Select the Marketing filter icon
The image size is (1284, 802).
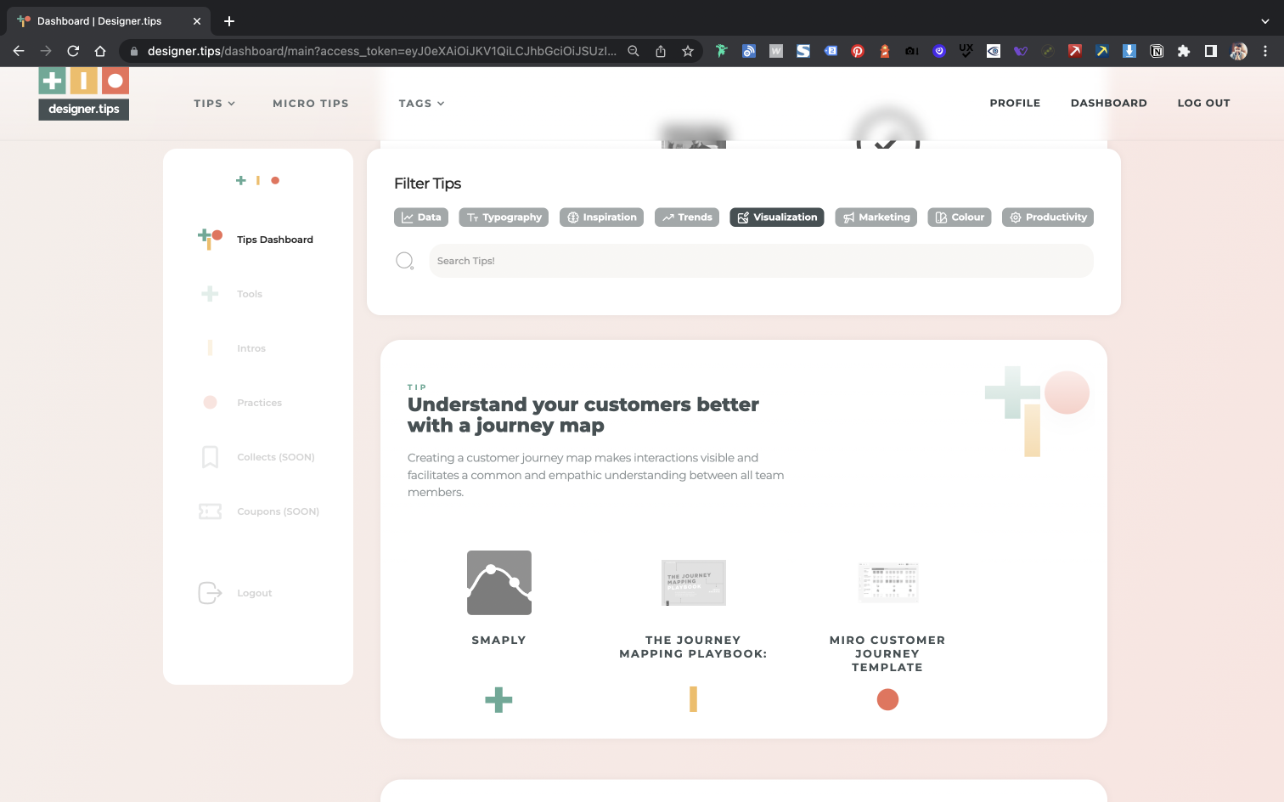pyautogui.click(x=850, y=217)
